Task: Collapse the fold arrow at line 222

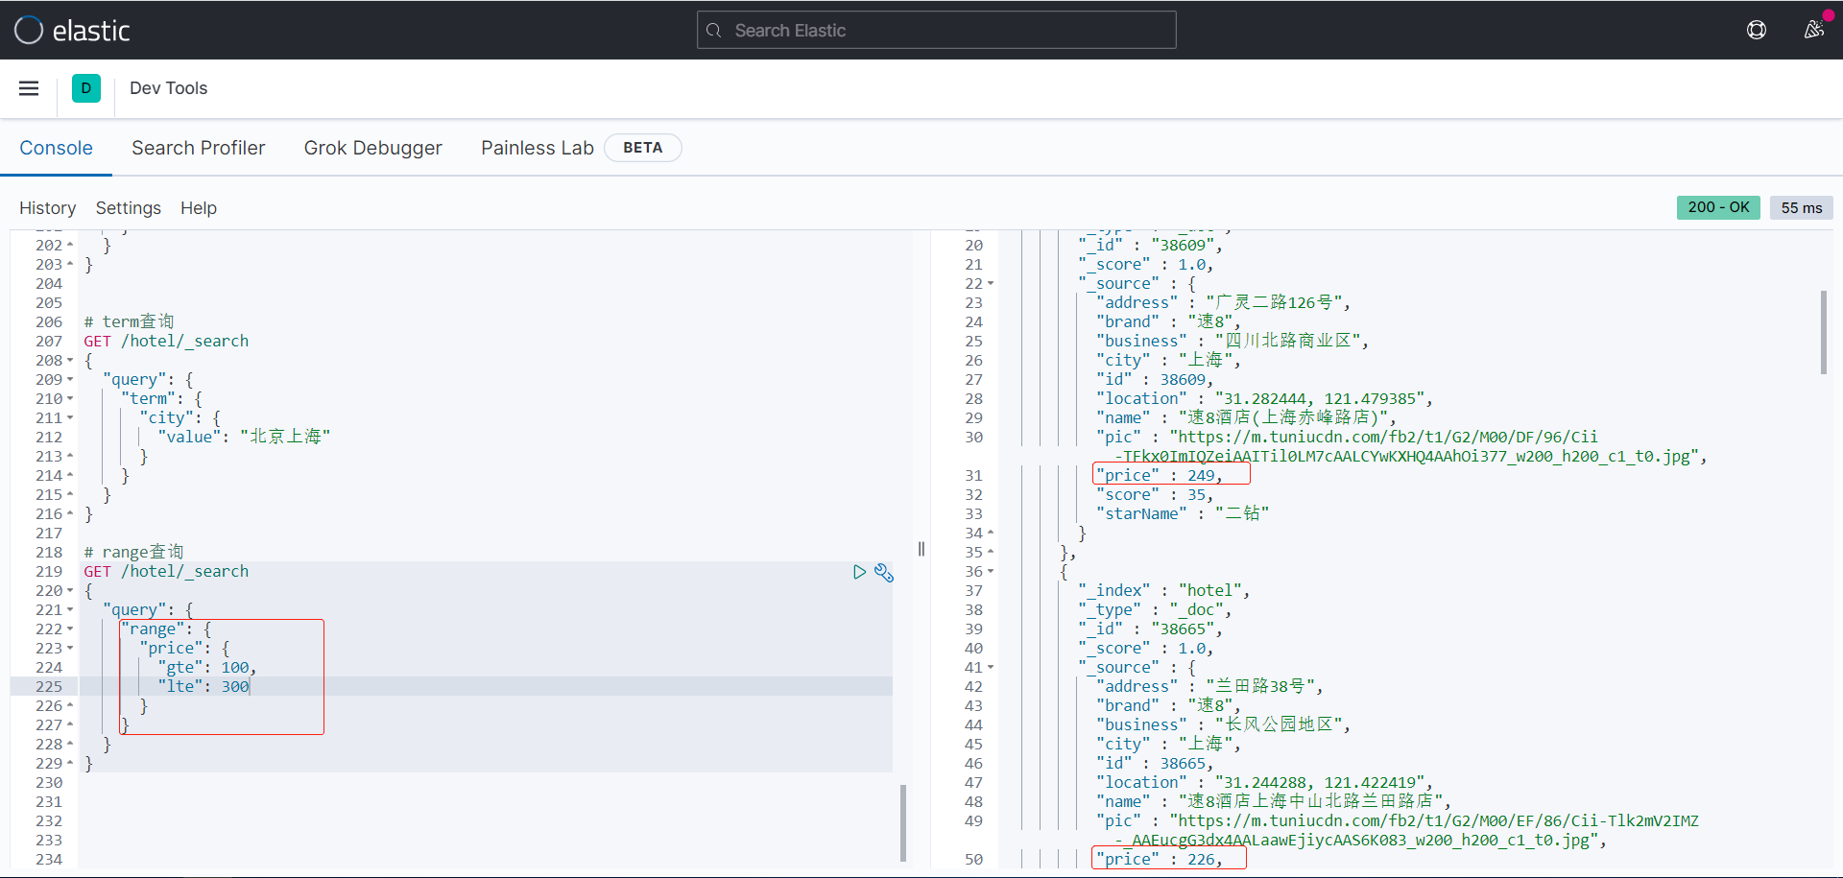Action: coord(70,629)
